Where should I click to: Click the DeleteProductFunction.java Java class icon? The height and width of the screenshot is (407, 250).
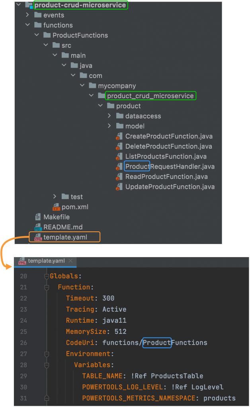coord(120,146)
